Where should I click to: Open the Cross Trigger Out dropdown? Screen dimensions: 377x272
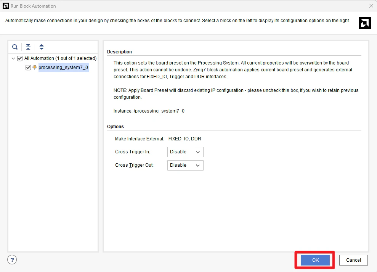[185, 165]
